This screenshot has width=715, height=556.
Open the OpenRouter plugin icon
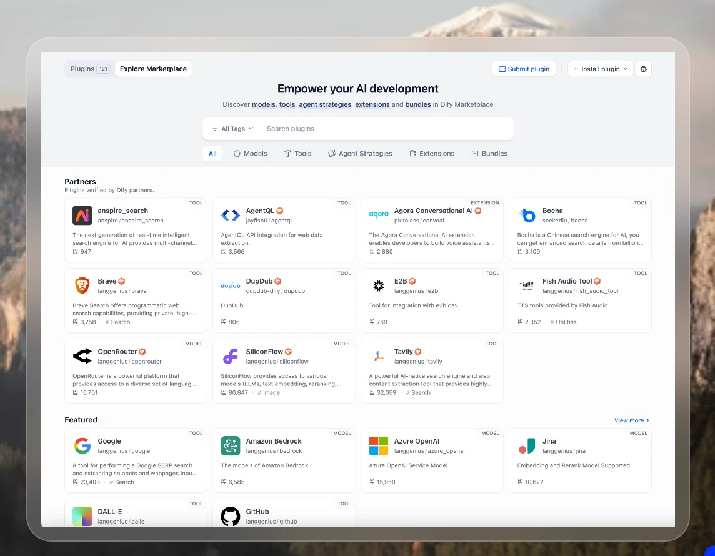click(x=82, y=356)
